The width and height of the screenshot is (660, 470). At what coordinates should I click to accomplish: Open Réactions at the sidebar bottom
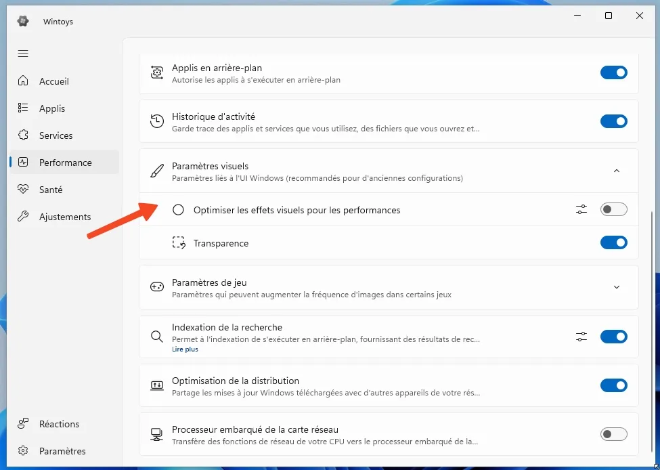tap(59, 424)
